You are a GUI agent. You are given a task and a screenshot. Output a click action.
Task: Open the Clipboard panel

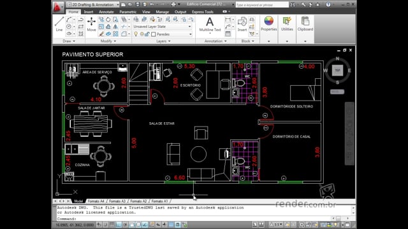(305, 24)
